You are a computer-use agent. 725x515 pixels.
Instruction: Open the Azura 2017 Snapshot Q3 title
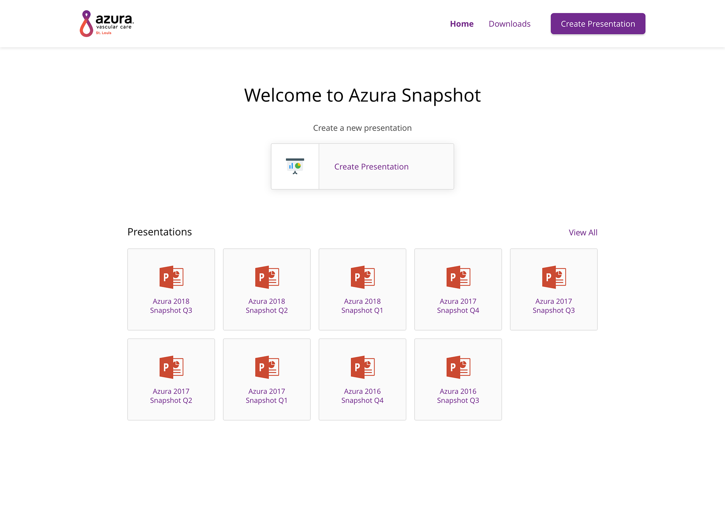pyautogui.click(x=554, y=306)
